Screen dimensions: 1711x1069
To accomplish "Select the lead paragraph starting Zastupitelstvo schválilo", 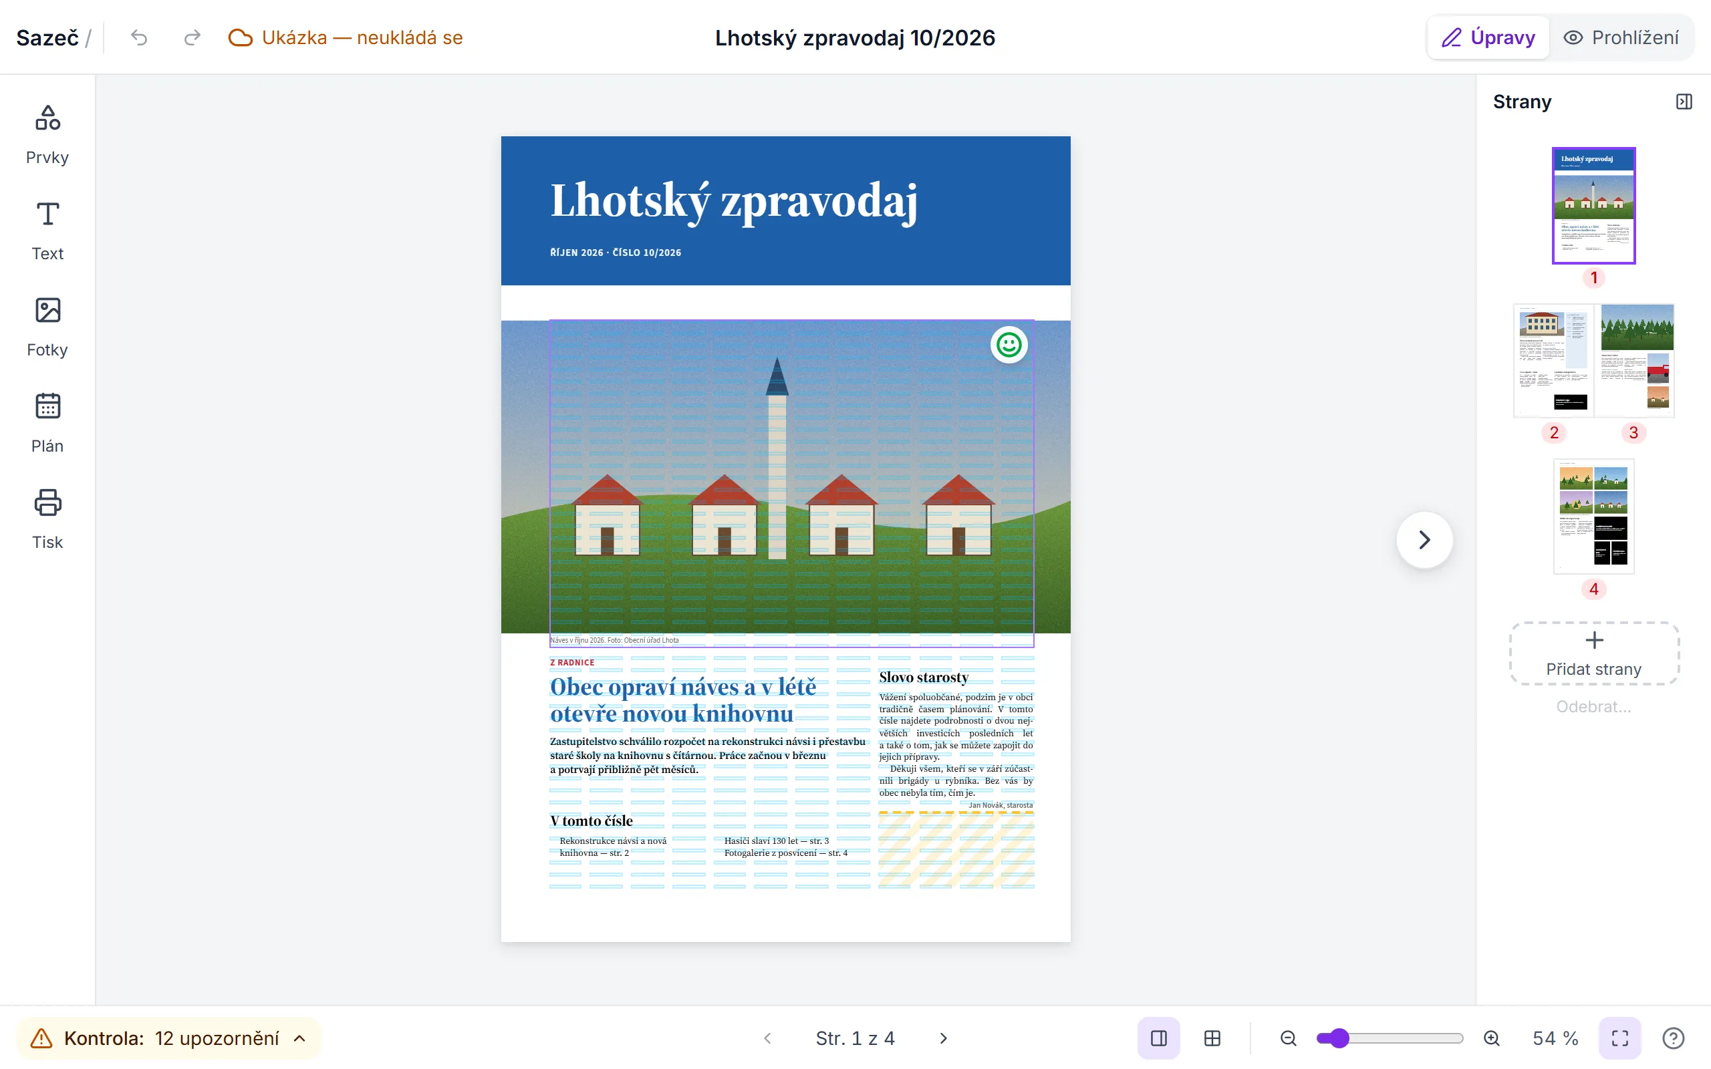I will pos(708,755).
